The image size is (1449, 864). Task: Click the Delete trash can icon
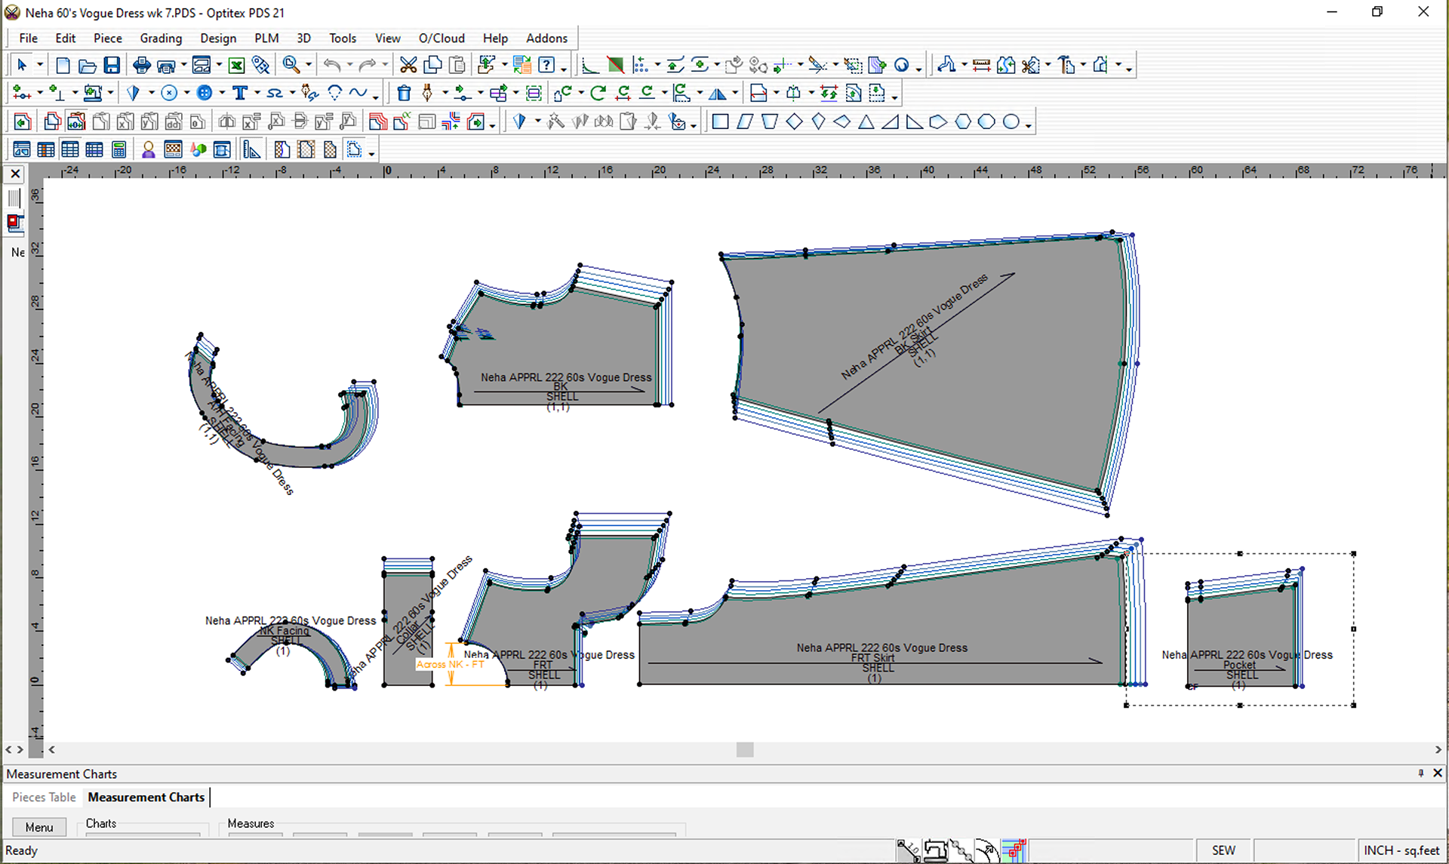(404, 93)
